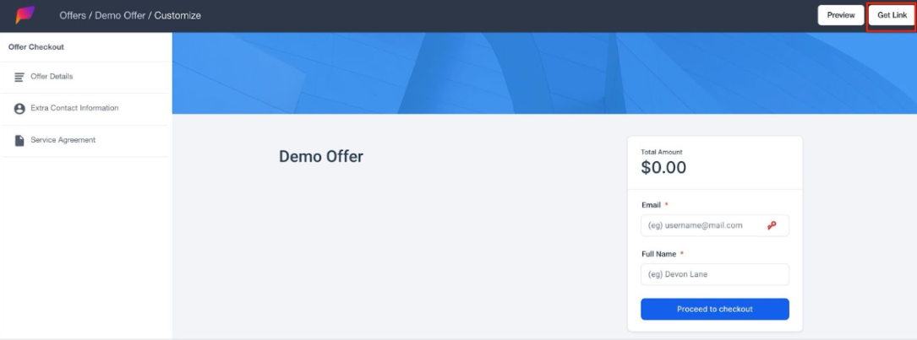Click into the Full Name field
The image size is (917, 340).
714,274
